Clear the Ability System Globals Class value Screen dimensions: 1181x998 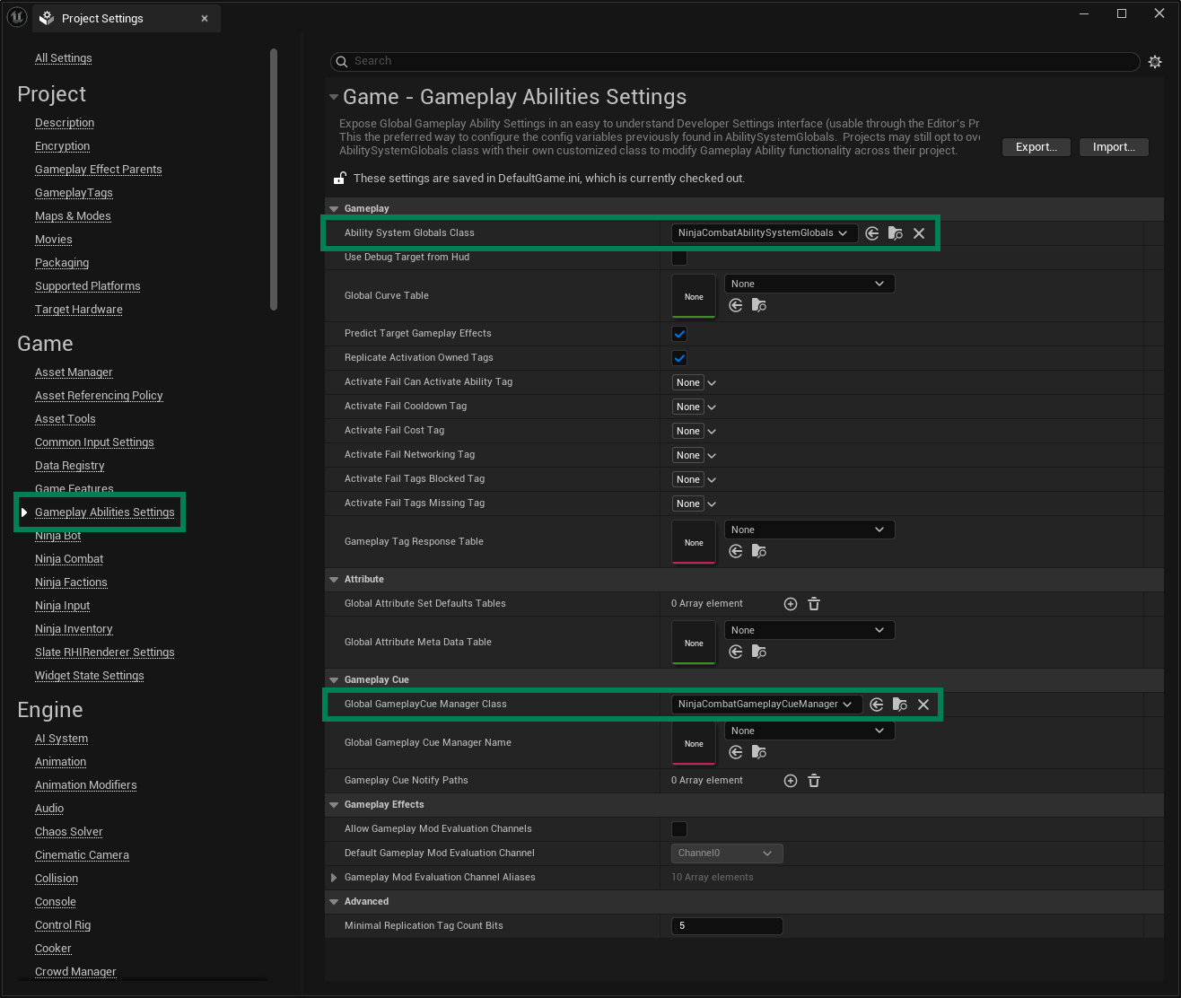[x=919, y=233]
